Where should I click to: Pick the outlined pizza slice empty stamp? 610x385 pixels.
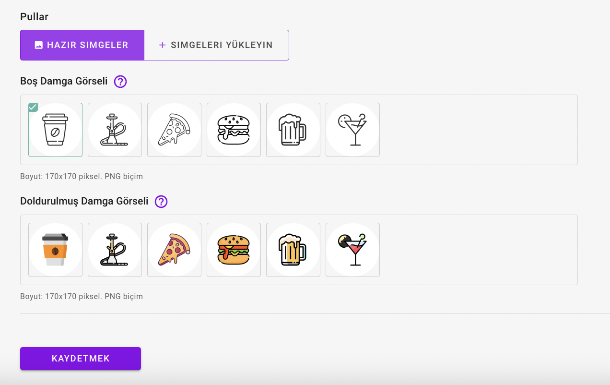tap(174, 130)
